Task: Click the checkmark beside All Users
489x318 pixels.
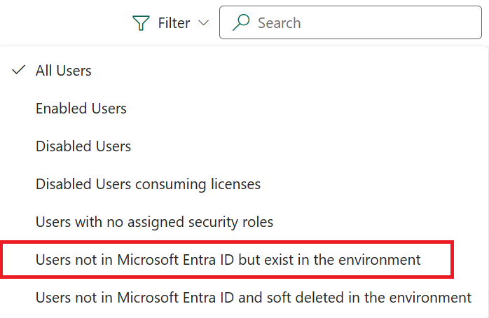Action: [20, 70]
